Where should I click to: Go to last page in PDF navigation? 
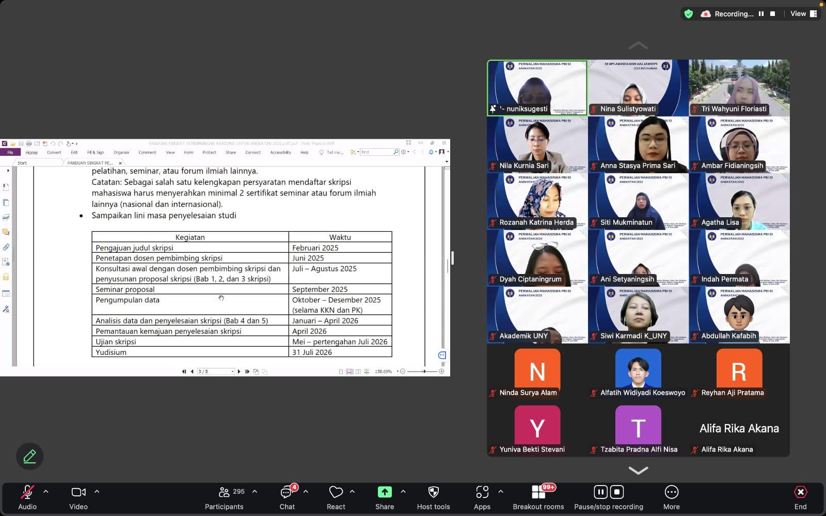(247, 372)
